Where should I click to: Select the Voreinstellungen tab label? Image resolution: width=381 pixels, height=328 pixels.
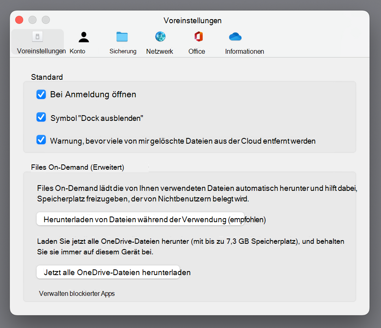coord(41,51)
